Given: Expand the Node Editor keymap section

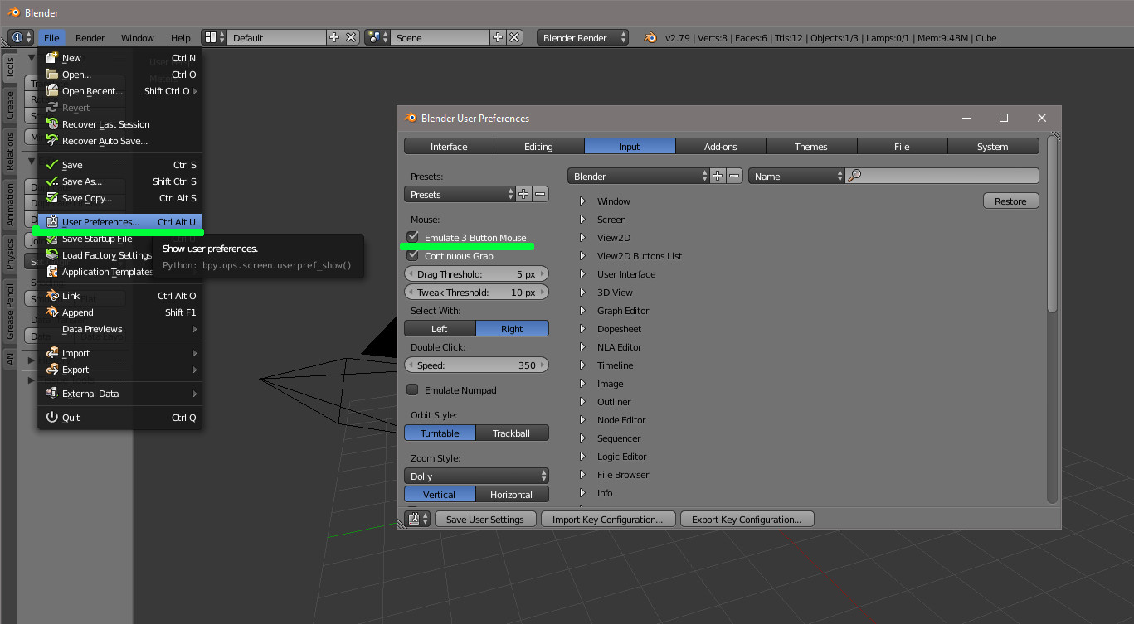Looking at the screenshot, I should 582,420.
